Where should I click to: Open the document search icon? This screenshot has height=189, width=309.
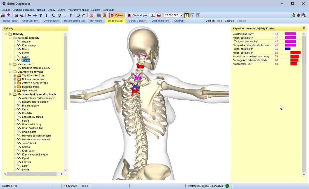[303, 15]
